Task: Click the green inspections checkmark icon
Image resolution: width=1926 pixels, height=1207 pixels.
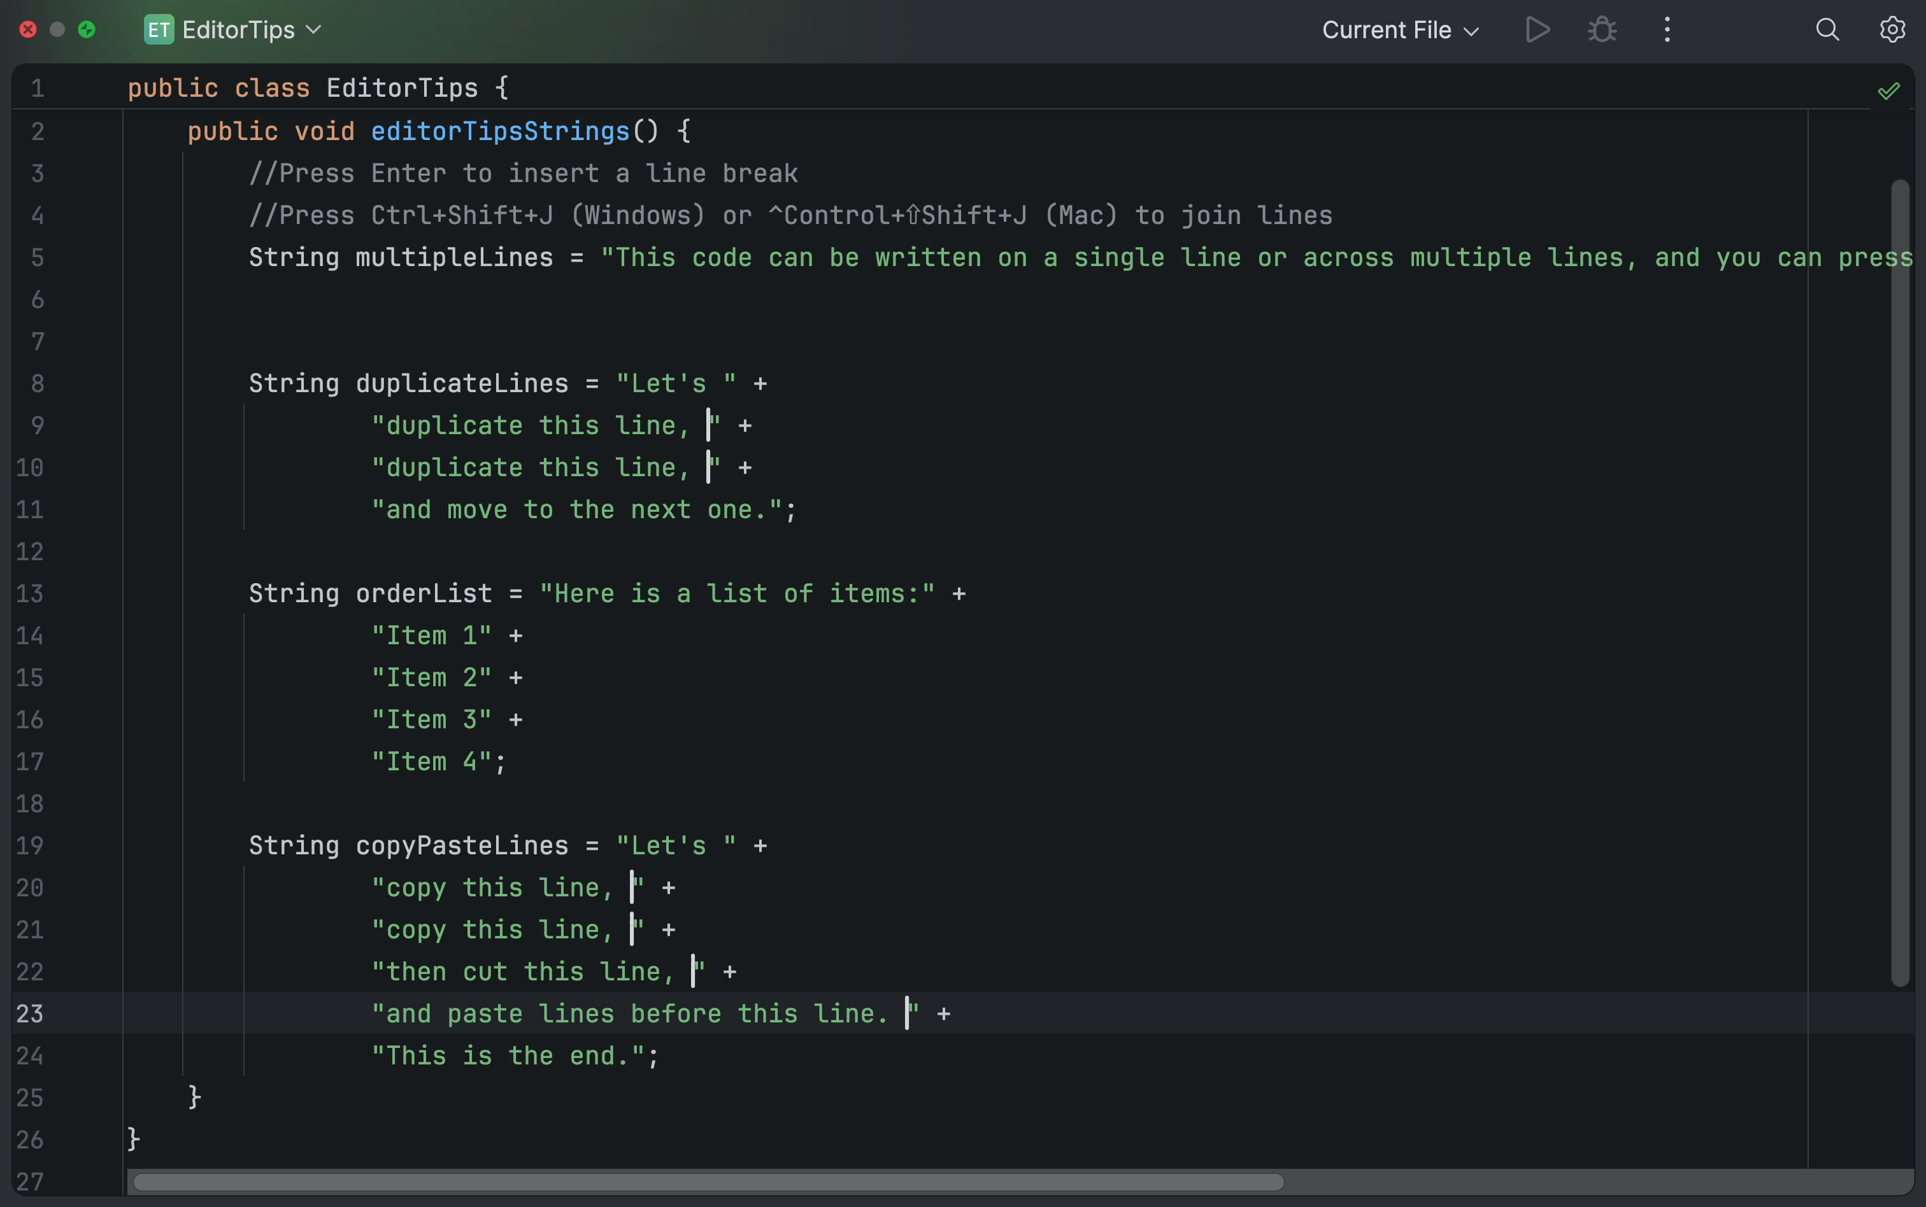Action: [x=1888, y=91]
